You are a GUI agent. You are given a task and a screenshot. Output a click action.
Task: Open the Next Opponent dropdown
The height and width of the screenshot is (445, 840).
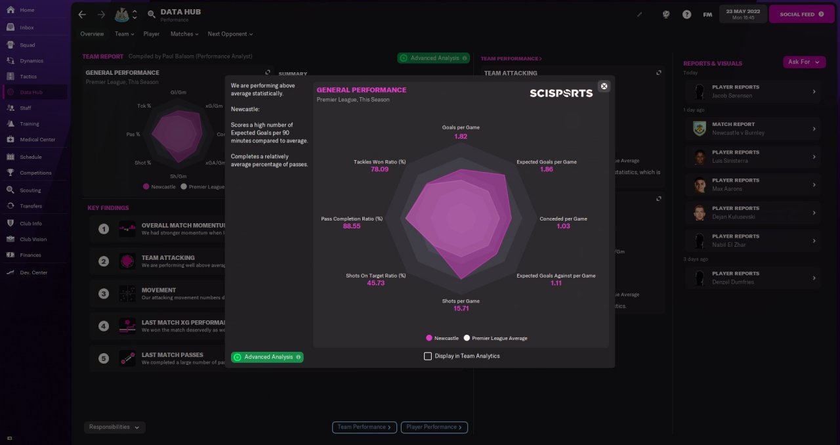[230, 34]
